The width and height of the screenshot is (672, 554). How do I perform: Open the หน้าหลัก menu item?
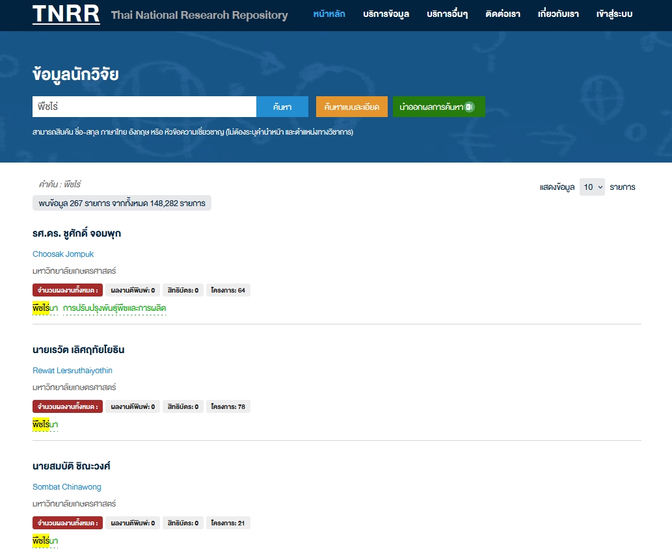click(329, 14)
